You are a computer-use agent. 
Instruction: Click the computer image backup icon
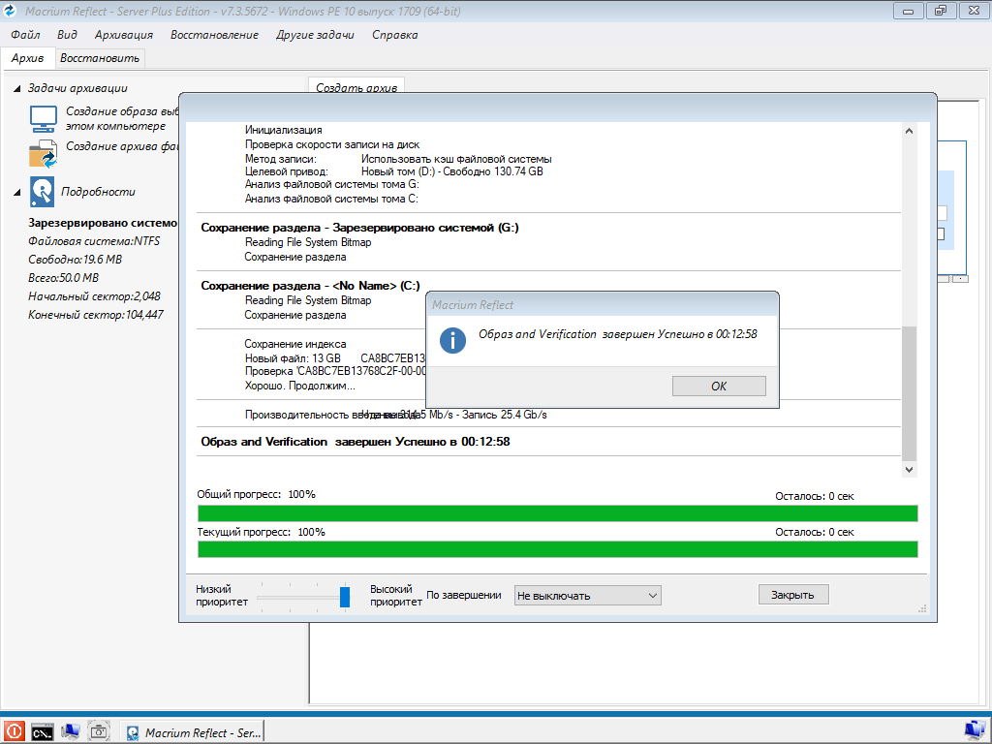[x=44, y=118]
